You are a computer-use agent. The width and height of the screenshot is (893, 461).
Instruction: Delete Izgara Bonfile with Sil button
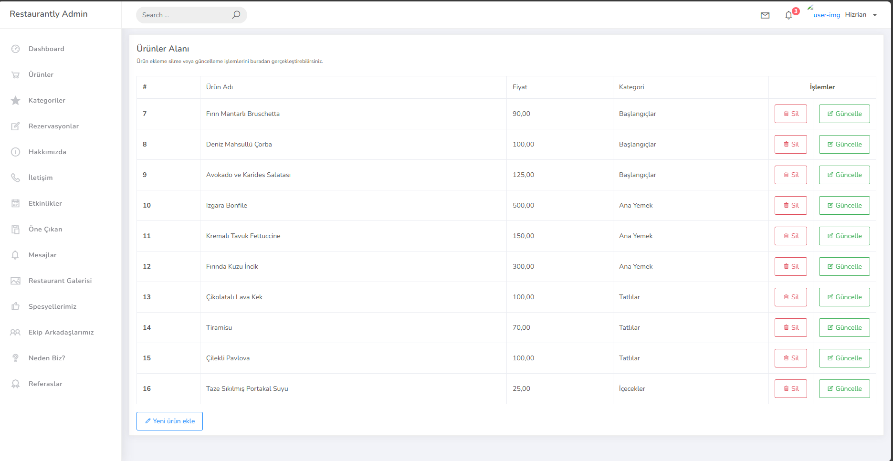[790, 205]
